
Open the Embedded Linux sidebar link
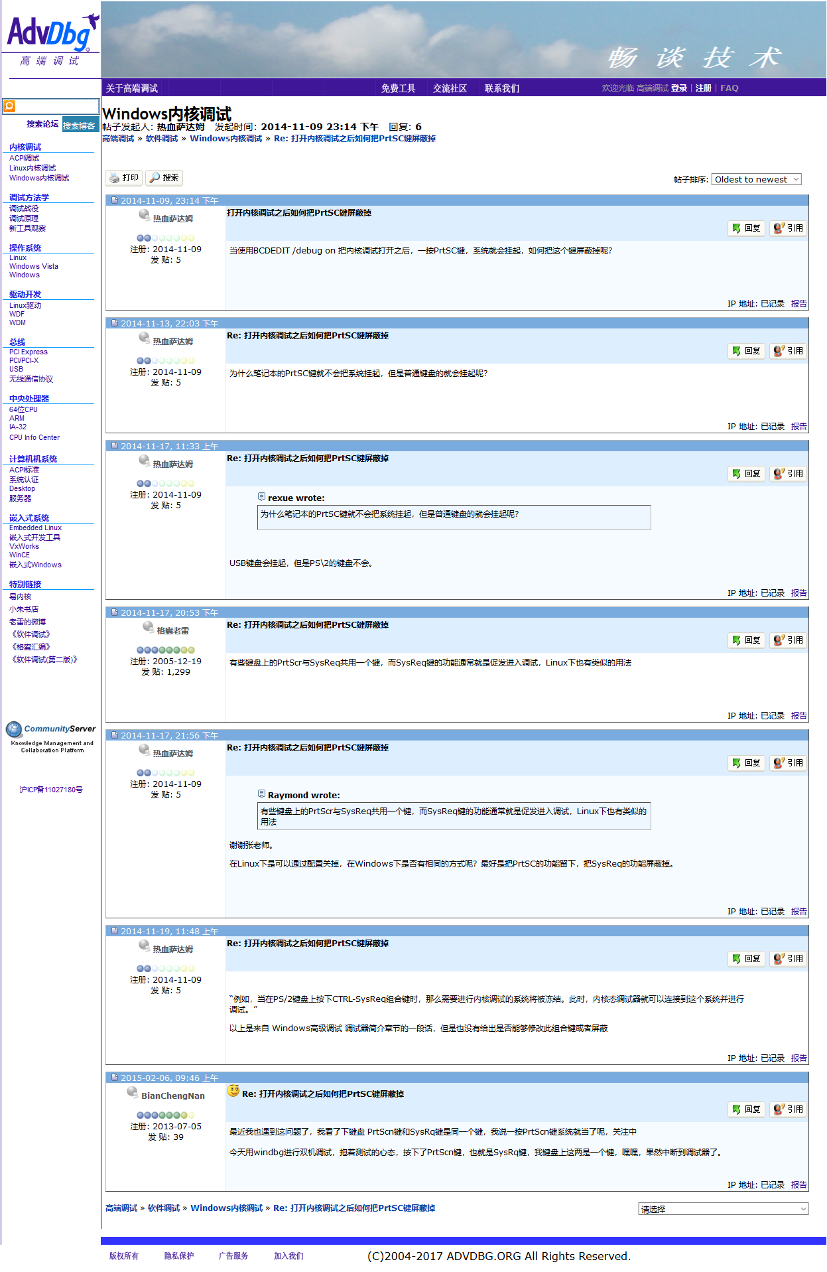[x=35, y=528]
